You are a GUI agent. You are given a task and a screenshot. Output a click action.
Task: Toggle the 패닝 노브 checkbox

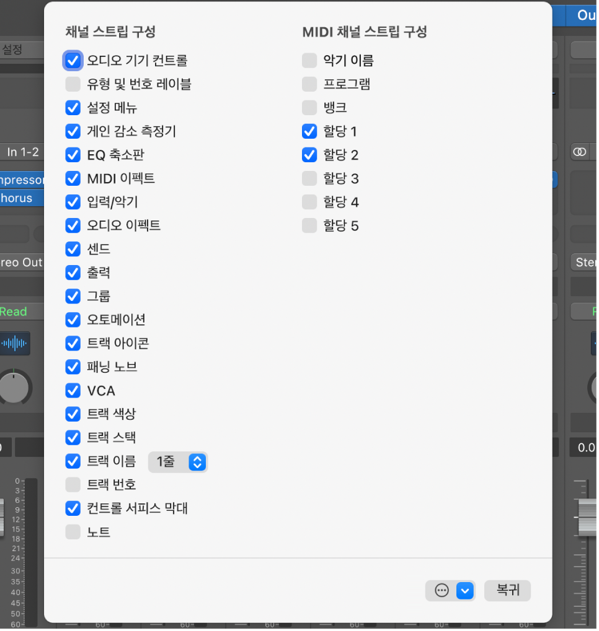click(73, 367)
